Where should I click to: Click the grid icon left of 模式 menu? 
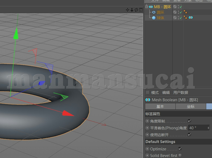pyautogui.click(x=147, y=92)
